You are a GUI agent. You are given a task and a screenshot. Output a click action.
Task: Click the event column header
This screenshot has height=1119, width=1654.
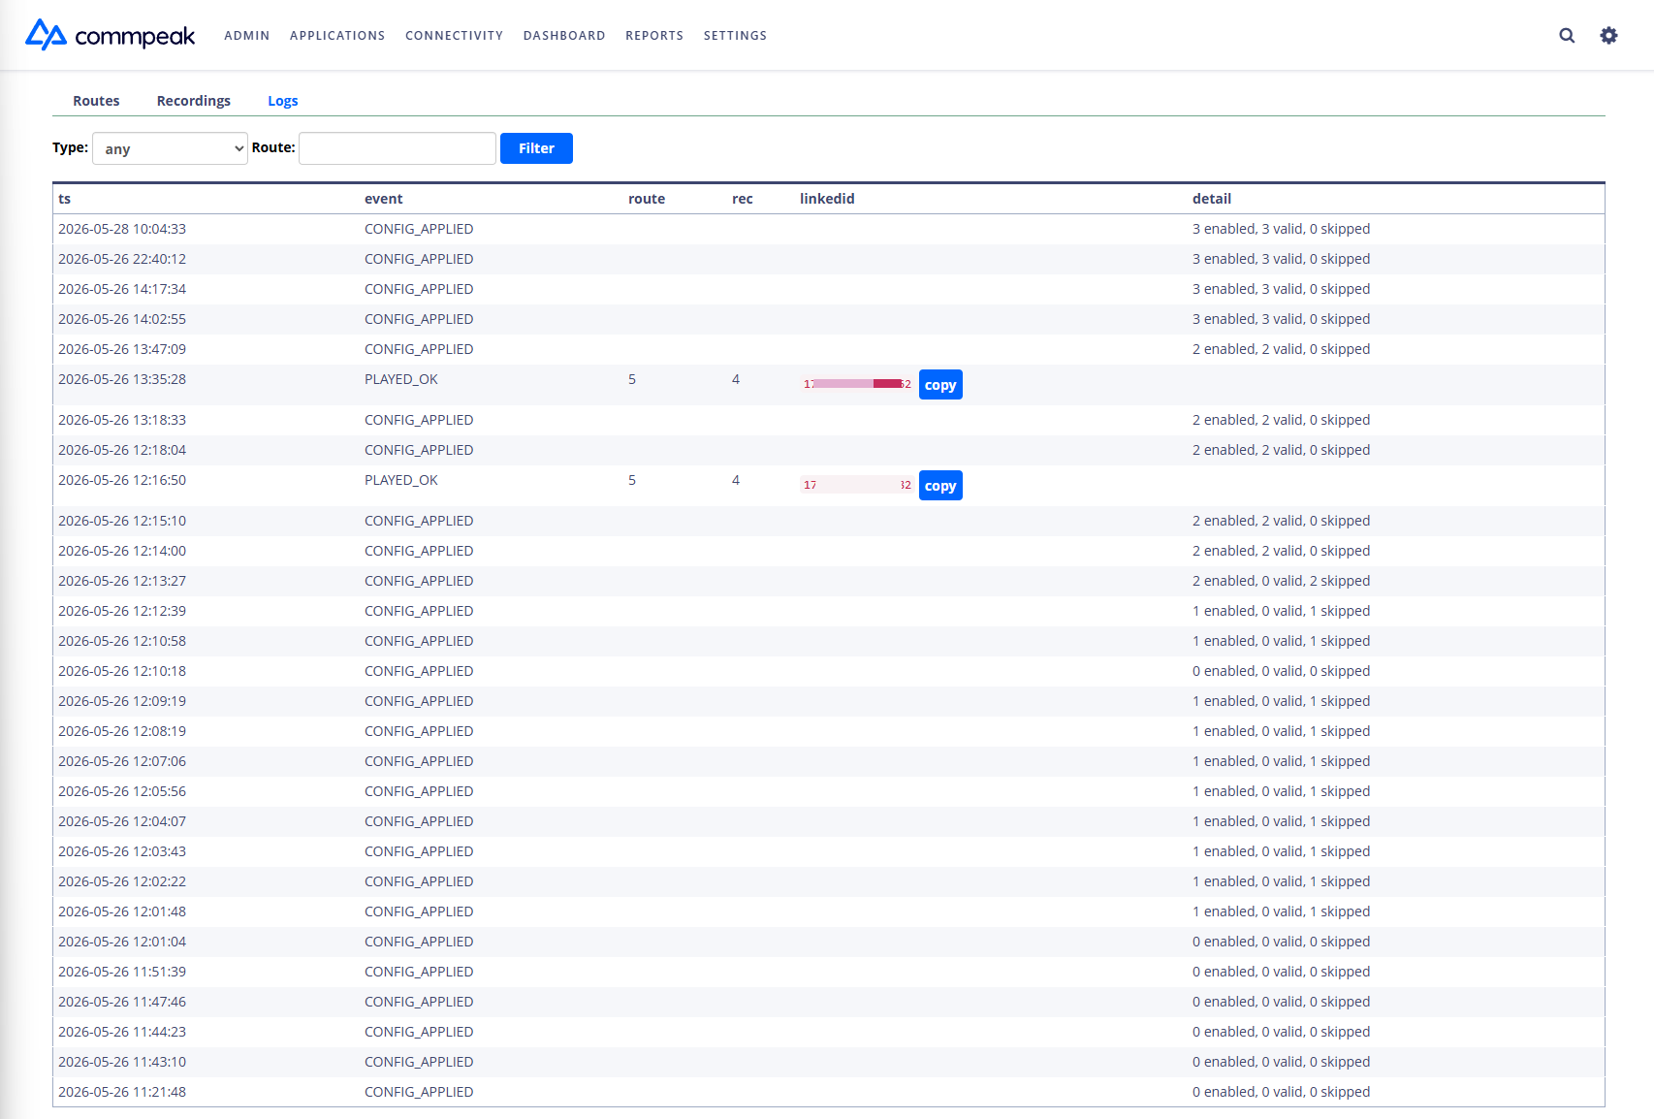(x=384, y=199)
